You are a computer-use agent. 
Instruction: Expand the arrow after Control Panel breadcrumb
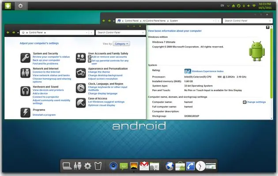click(45, 33)
